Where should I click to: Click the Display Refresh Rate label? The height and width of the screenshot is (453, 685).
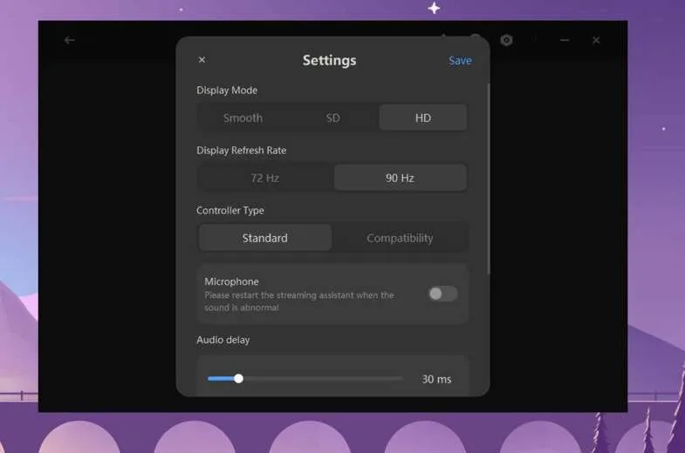click(x=241, y=151)
